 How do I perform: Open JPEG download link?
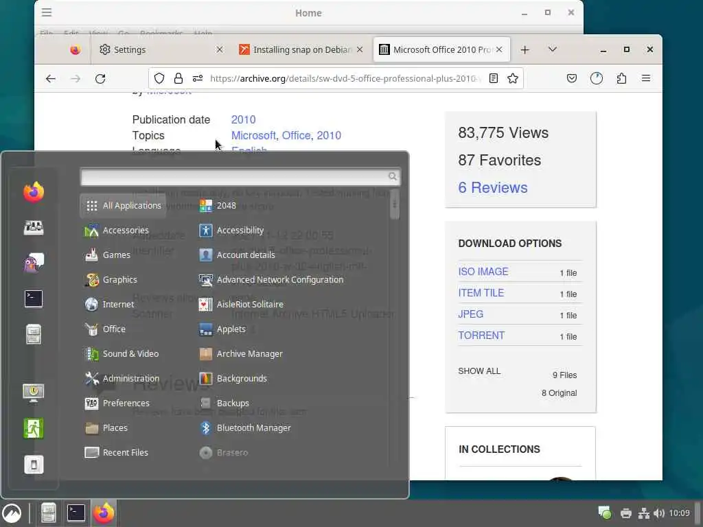point(470,314)
